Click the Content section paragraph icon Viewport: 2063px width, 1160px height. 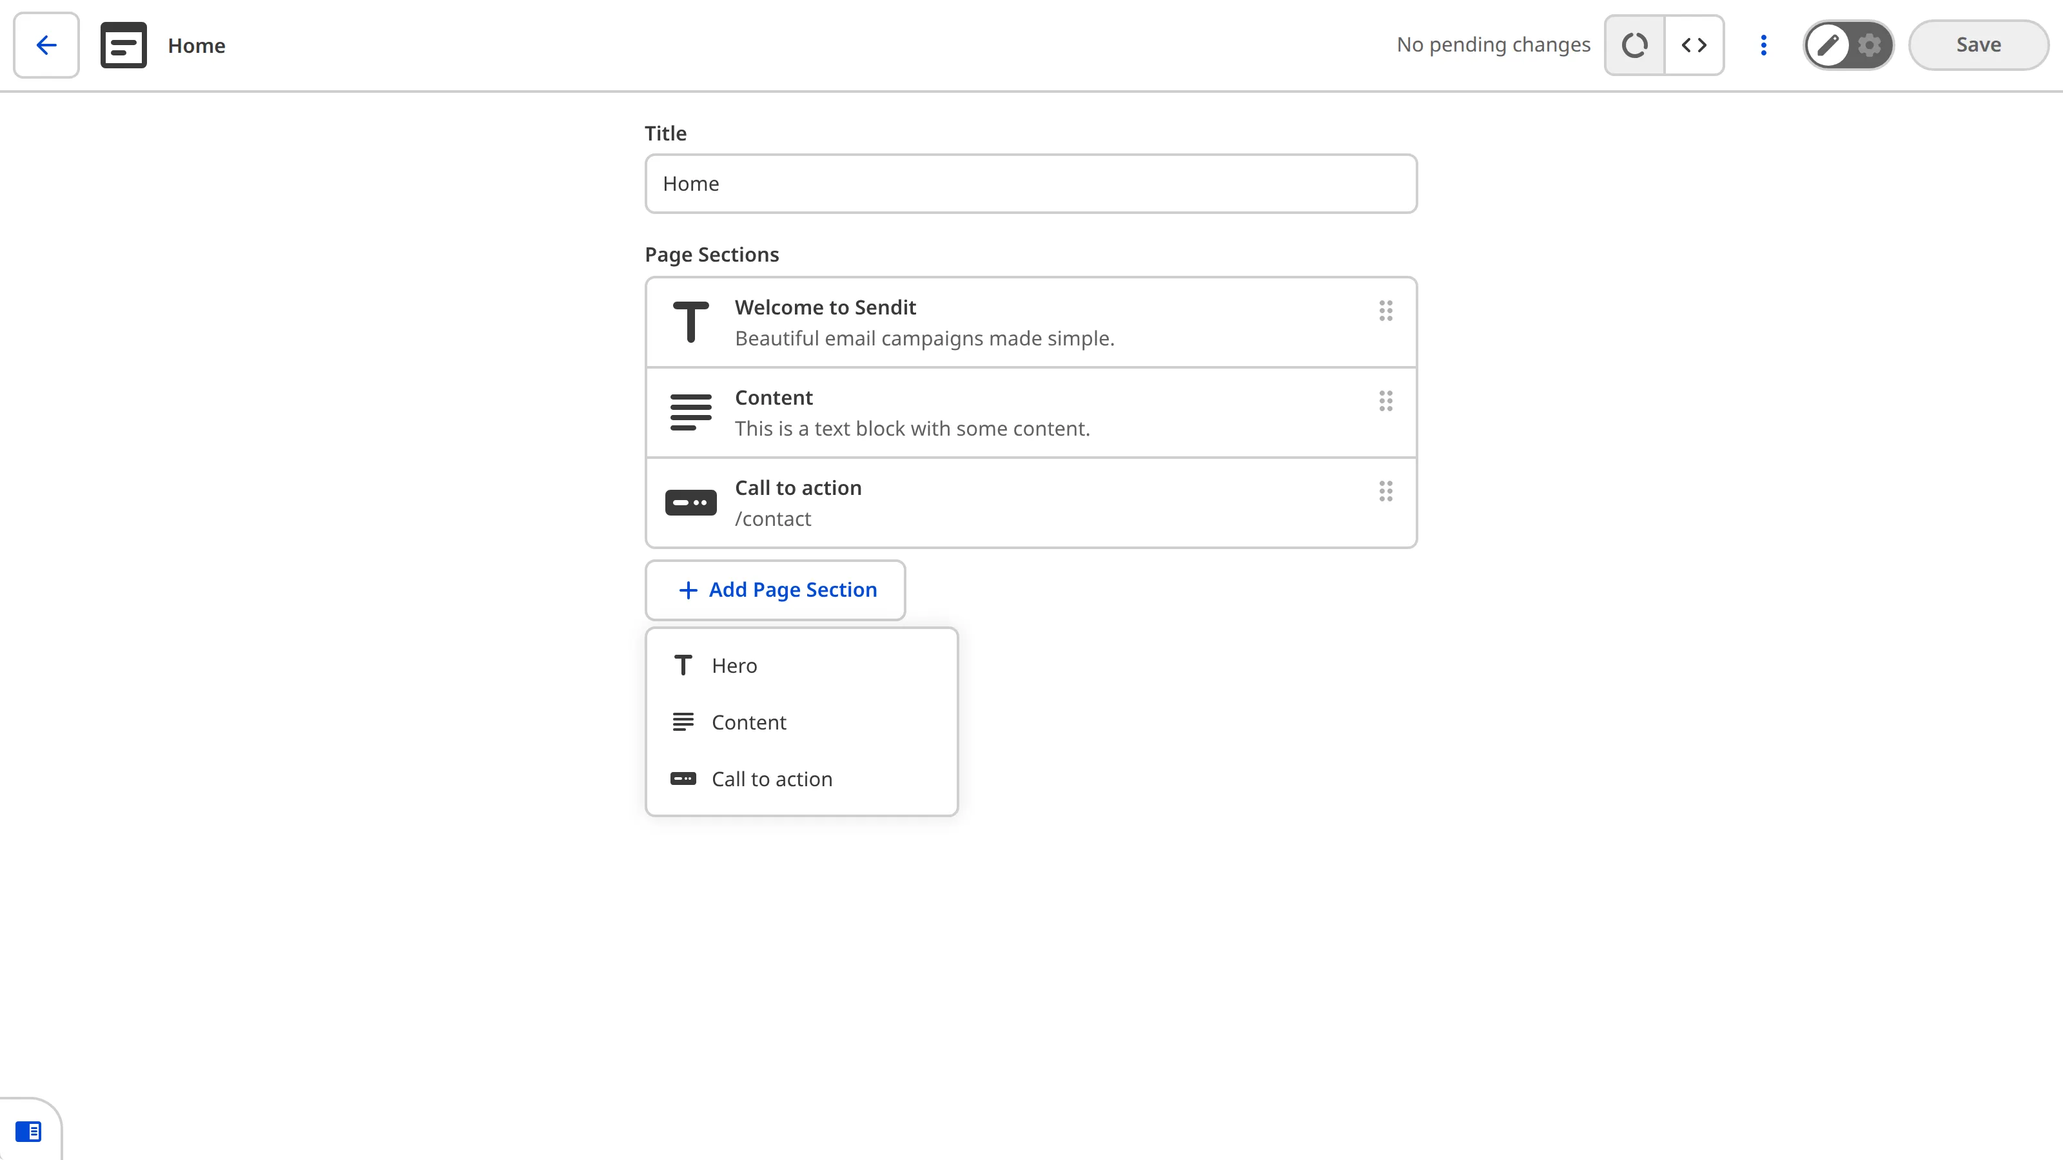click(690, 412)
